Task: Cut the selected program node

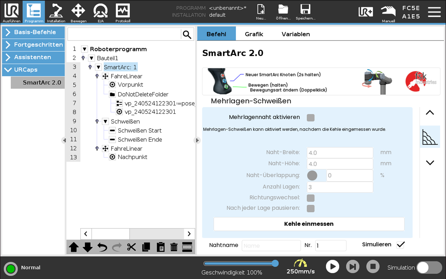Action: click(131, 247)
